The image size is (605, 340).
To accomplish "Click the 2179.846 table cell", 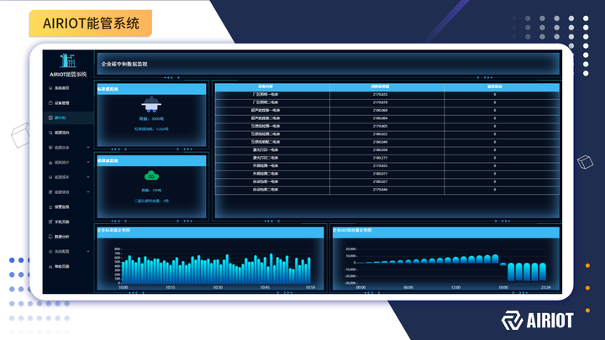I will [380, 190].
